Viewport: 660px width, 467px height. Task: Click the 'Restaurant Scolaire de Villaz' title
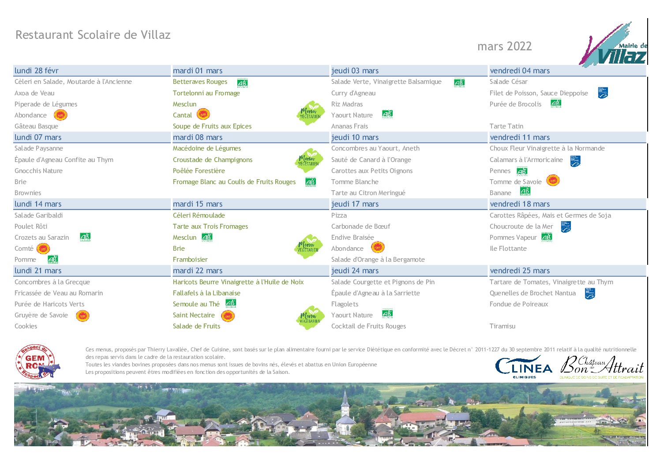click(93, 35)
